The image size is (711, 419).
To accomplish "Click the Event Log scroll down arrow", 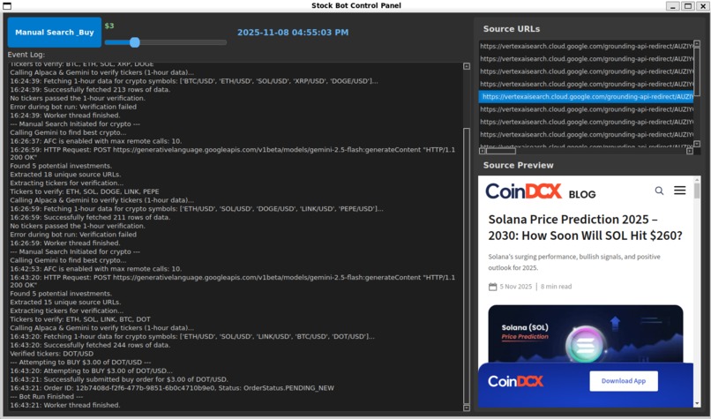I will [x=467, y=408].
